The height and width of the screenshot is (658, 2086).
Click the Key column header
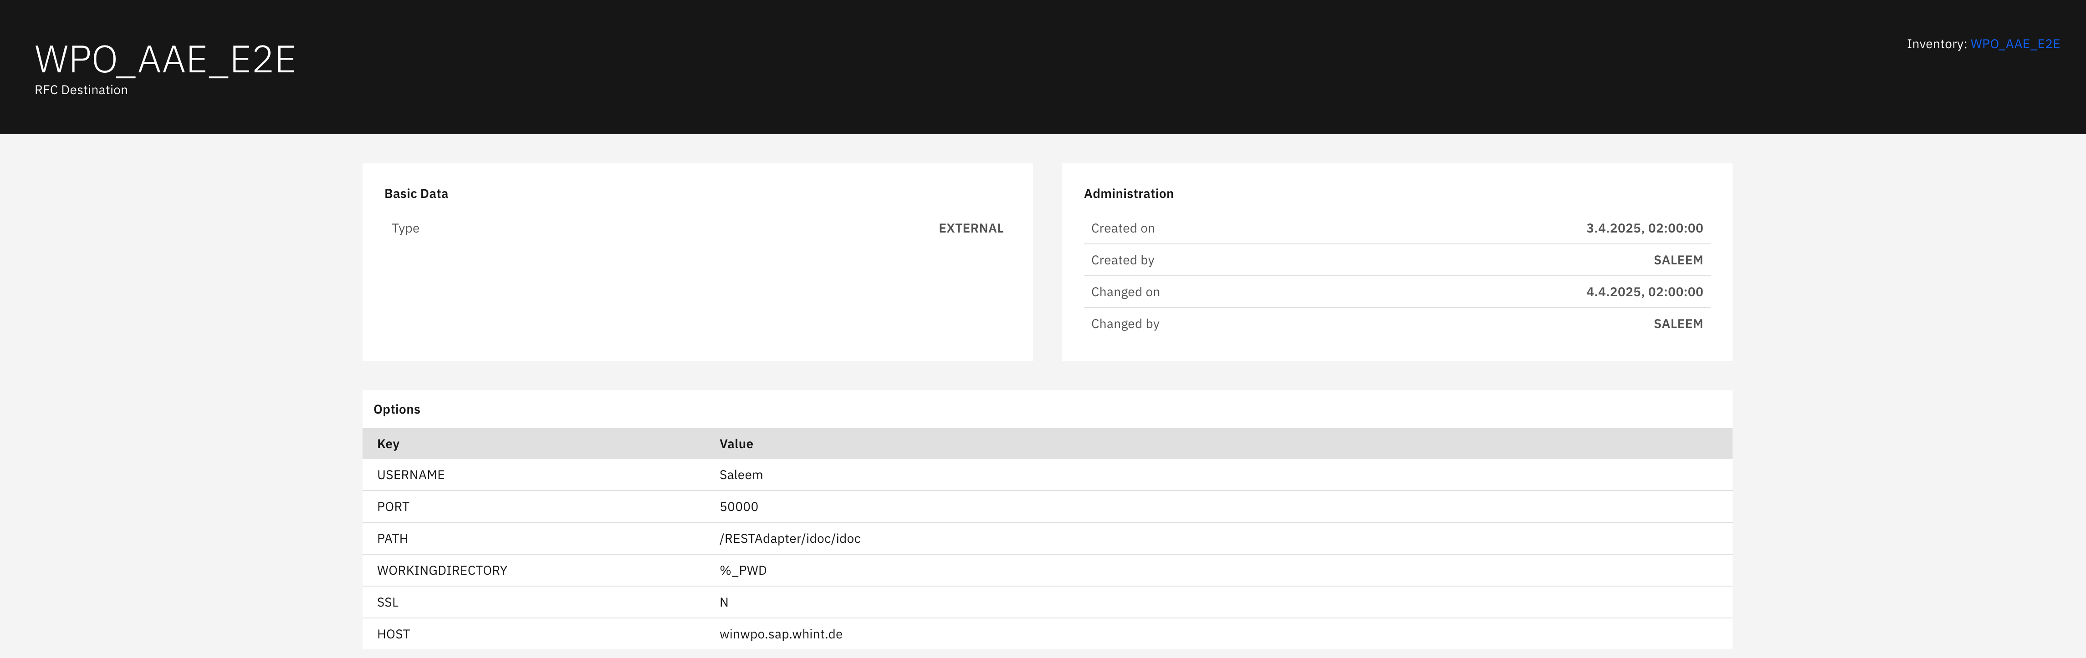(388, 444)
